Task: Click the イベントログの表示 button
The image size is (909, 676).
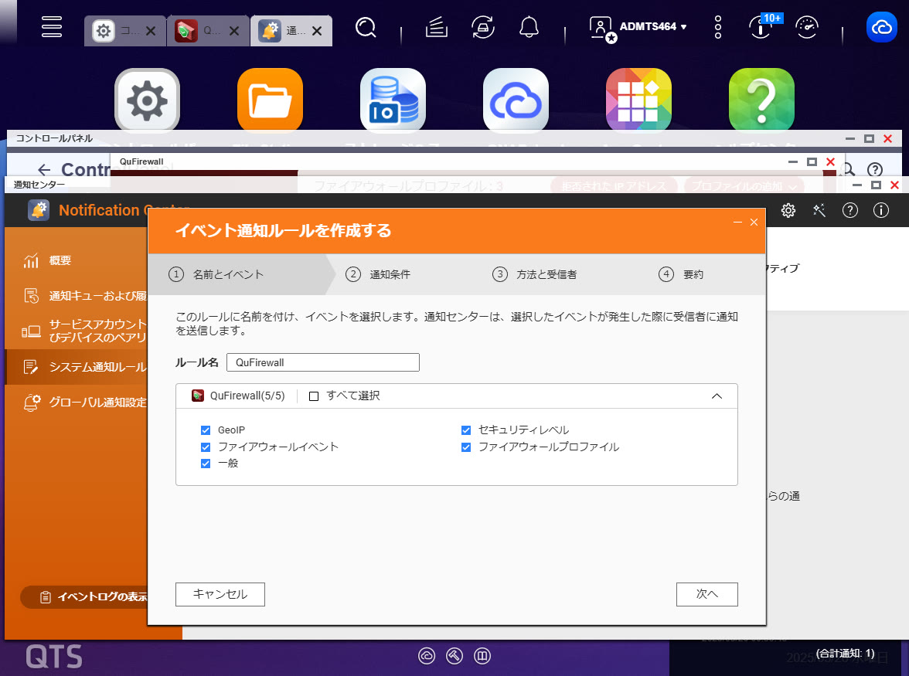Action: pos(85,596)
